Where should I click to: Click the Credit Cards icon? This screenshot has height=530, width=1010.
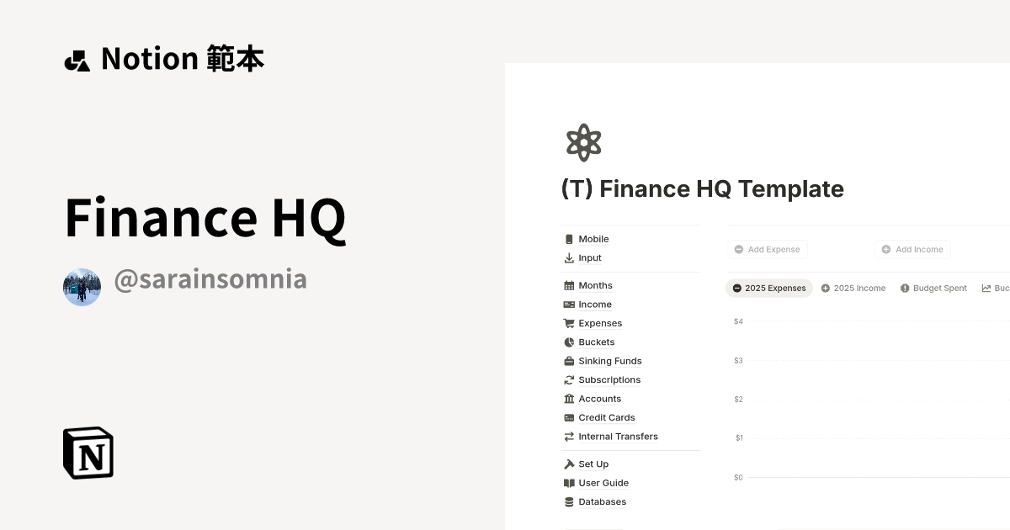coord(569,417)
